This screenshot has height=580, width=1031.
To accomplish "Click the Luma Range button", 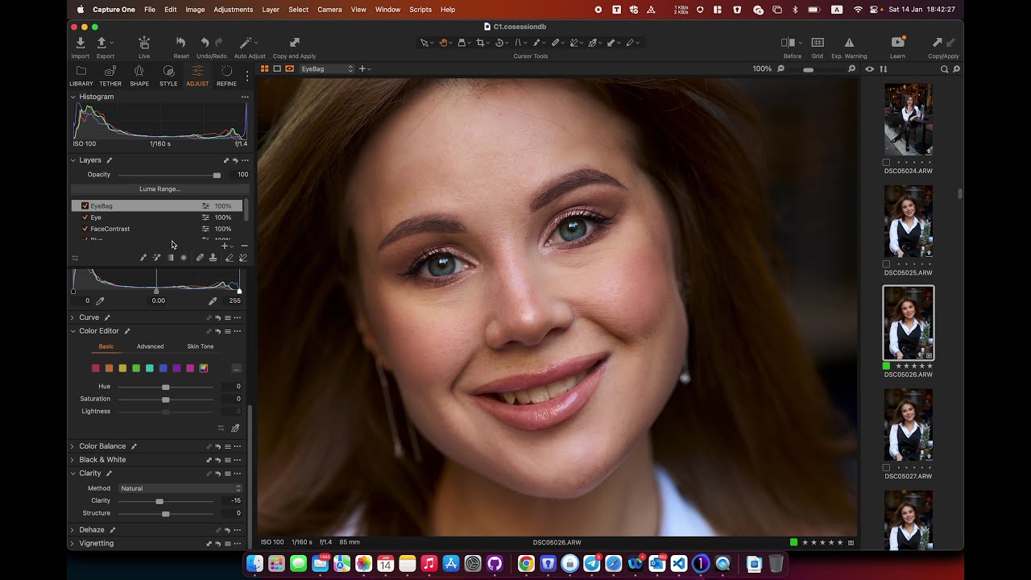I will coord(160,189).
